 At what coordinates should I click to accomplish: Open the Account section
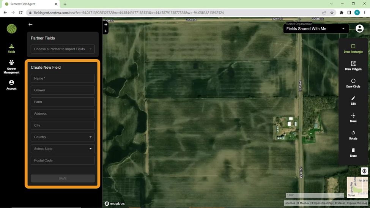pos(11,85)
